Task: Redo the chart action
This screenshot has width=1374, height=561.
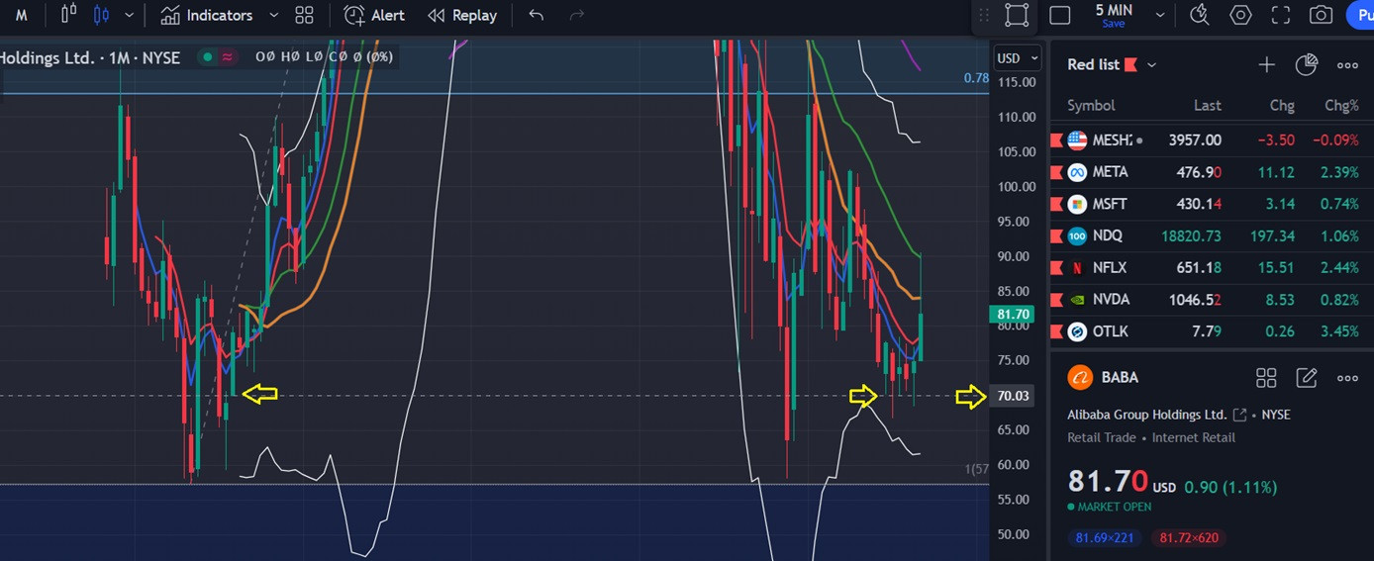Action: 577,15
